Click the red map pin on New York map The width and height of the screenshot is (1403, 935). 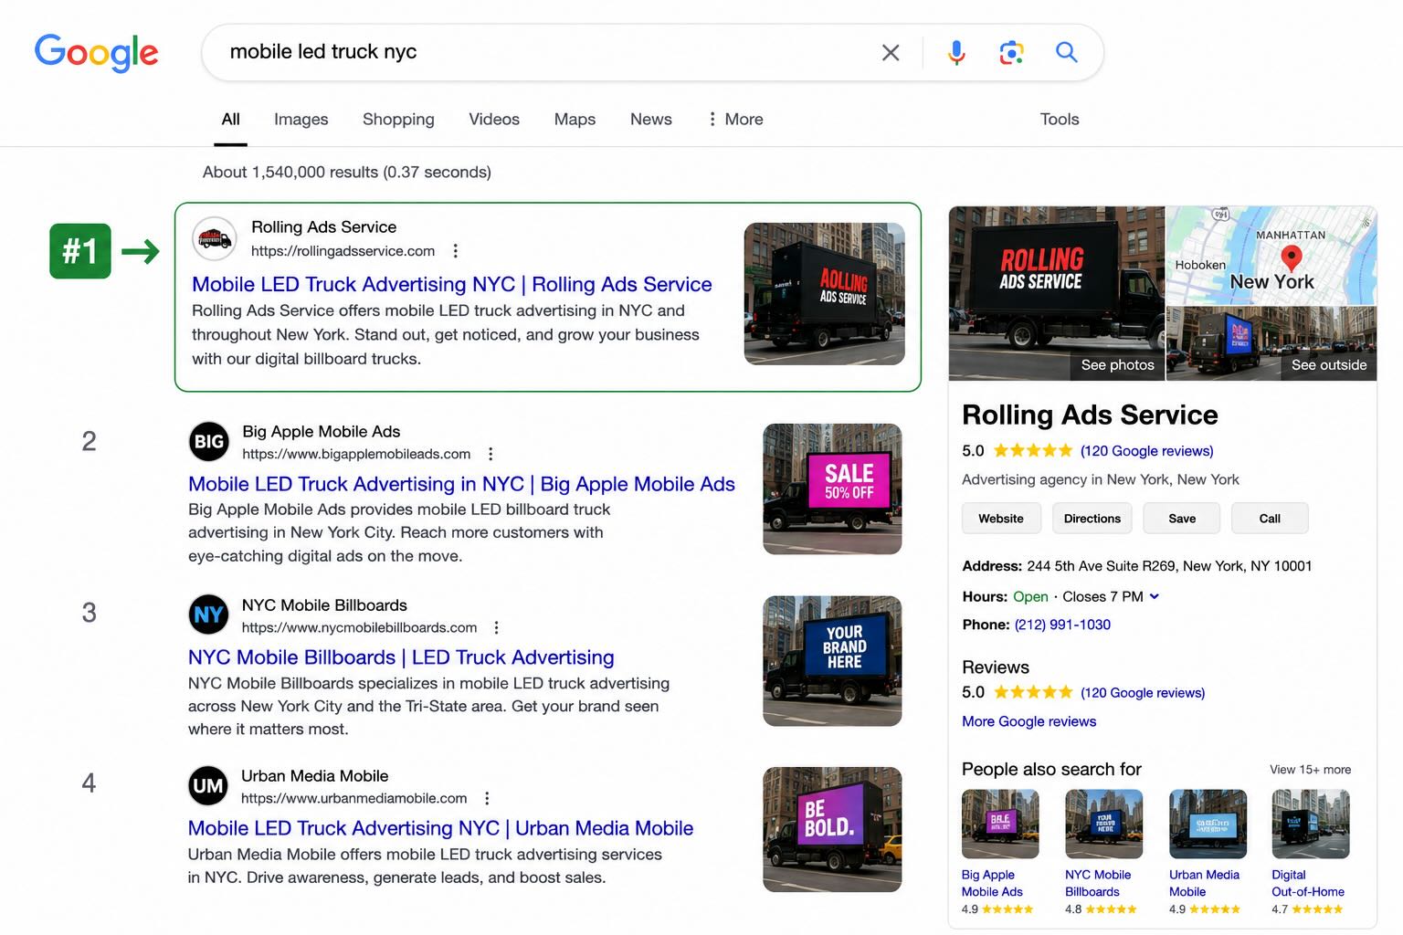(1291, 257)
